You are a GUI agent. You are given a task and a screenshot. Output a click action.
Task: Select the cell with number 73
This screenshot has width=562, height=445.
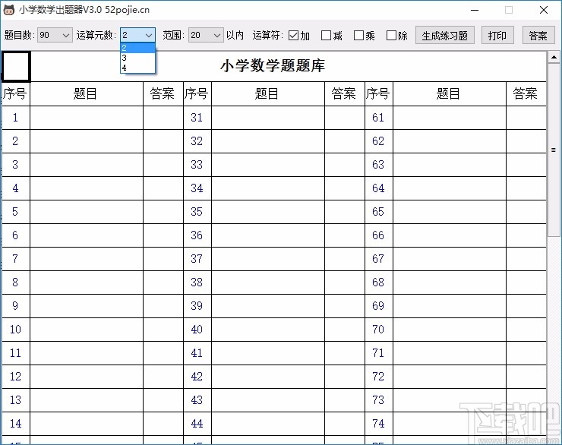pos(379,400)
